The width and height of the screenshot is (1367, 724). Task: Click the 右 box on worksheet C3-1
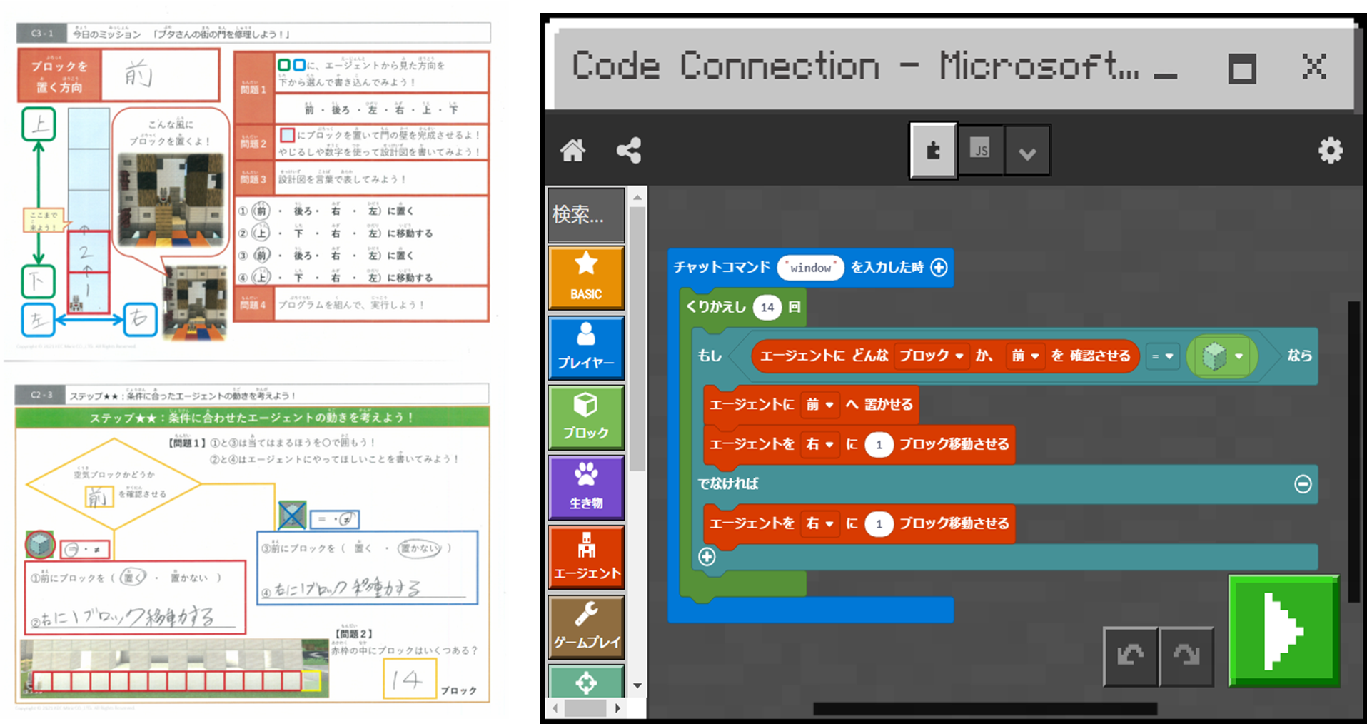click(x=140, y=320)
